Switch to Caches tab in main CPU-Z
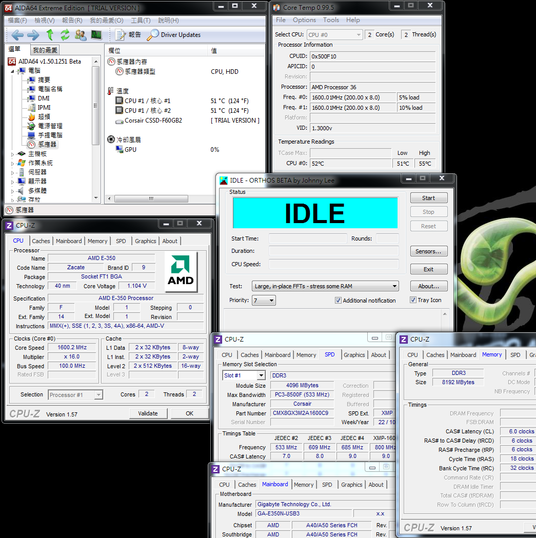This screenshot has width=536, height=538. (x=41, y=241)
